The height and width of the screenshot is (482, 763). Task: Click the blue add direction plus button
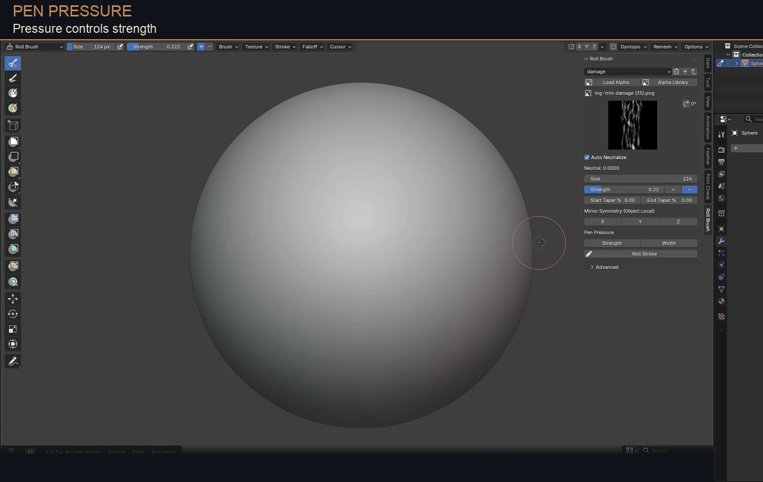[x=201, y=47]
